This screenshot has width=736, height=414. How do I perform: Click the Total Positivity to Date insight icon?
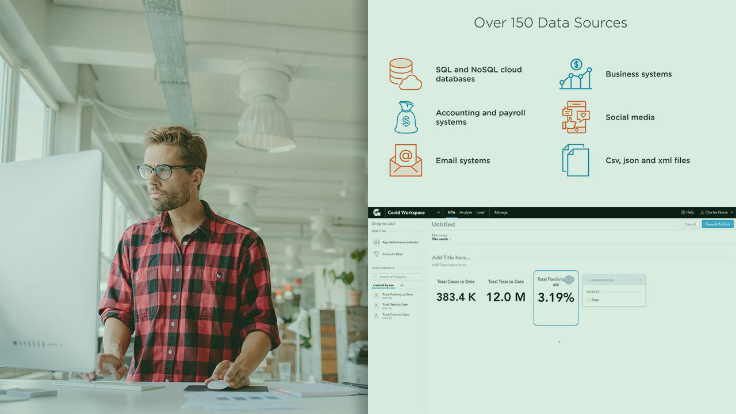pos(376,296)
